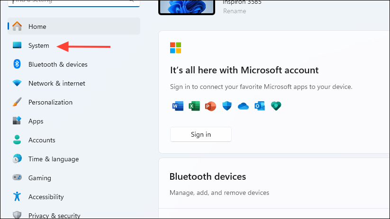
Task: Click the Bluetooth logo icon in sidebar
Action: (17, 64)
